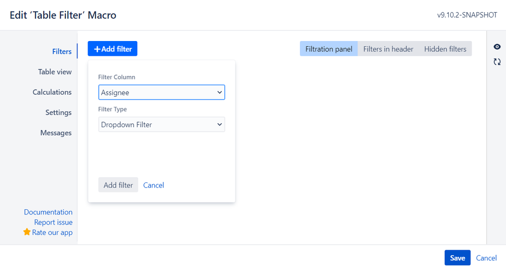
Task: Open the Filter Column dropdown
Action: [x=162, y=93]
